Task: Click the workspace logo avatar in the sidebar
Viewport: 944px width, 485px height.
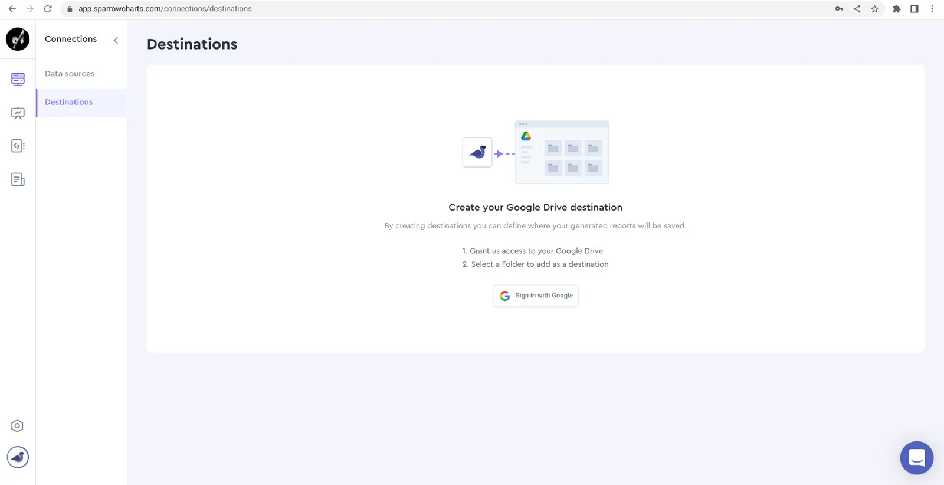Action: pyautogui.click(x=18, y=39)
